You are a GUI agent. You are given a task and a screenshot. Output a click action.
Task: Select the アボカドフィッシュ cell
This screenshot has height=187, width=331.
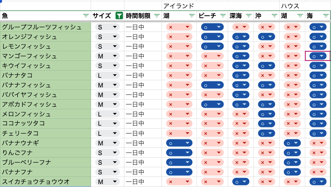(x=46, y=105)
